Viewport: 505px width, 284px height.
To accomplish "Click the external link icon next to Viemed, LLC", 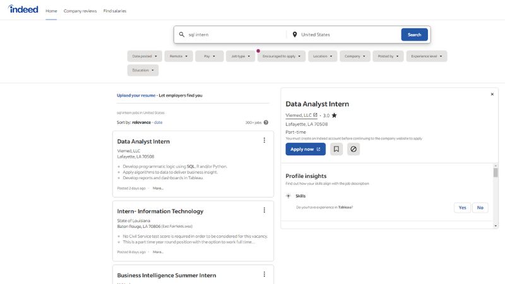I will (315, 115).
